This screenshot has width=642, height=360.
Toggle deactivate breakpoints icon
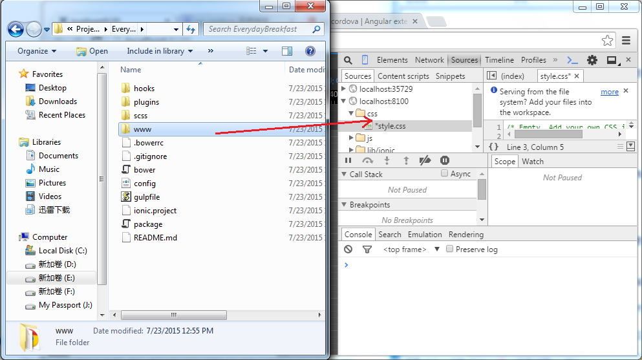coord(425,160)
